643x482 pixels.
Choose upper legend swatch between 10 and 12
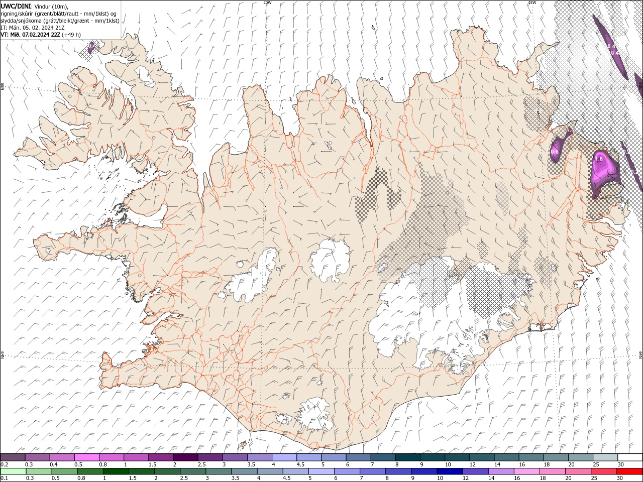tap(457, 457)
